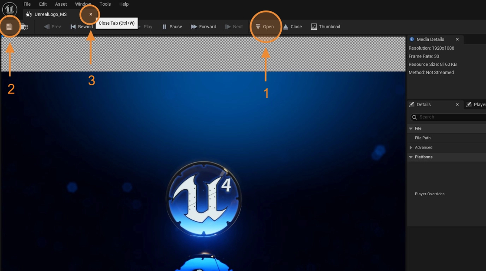Click the Unreal Engine logo icon

click(10, 9)
